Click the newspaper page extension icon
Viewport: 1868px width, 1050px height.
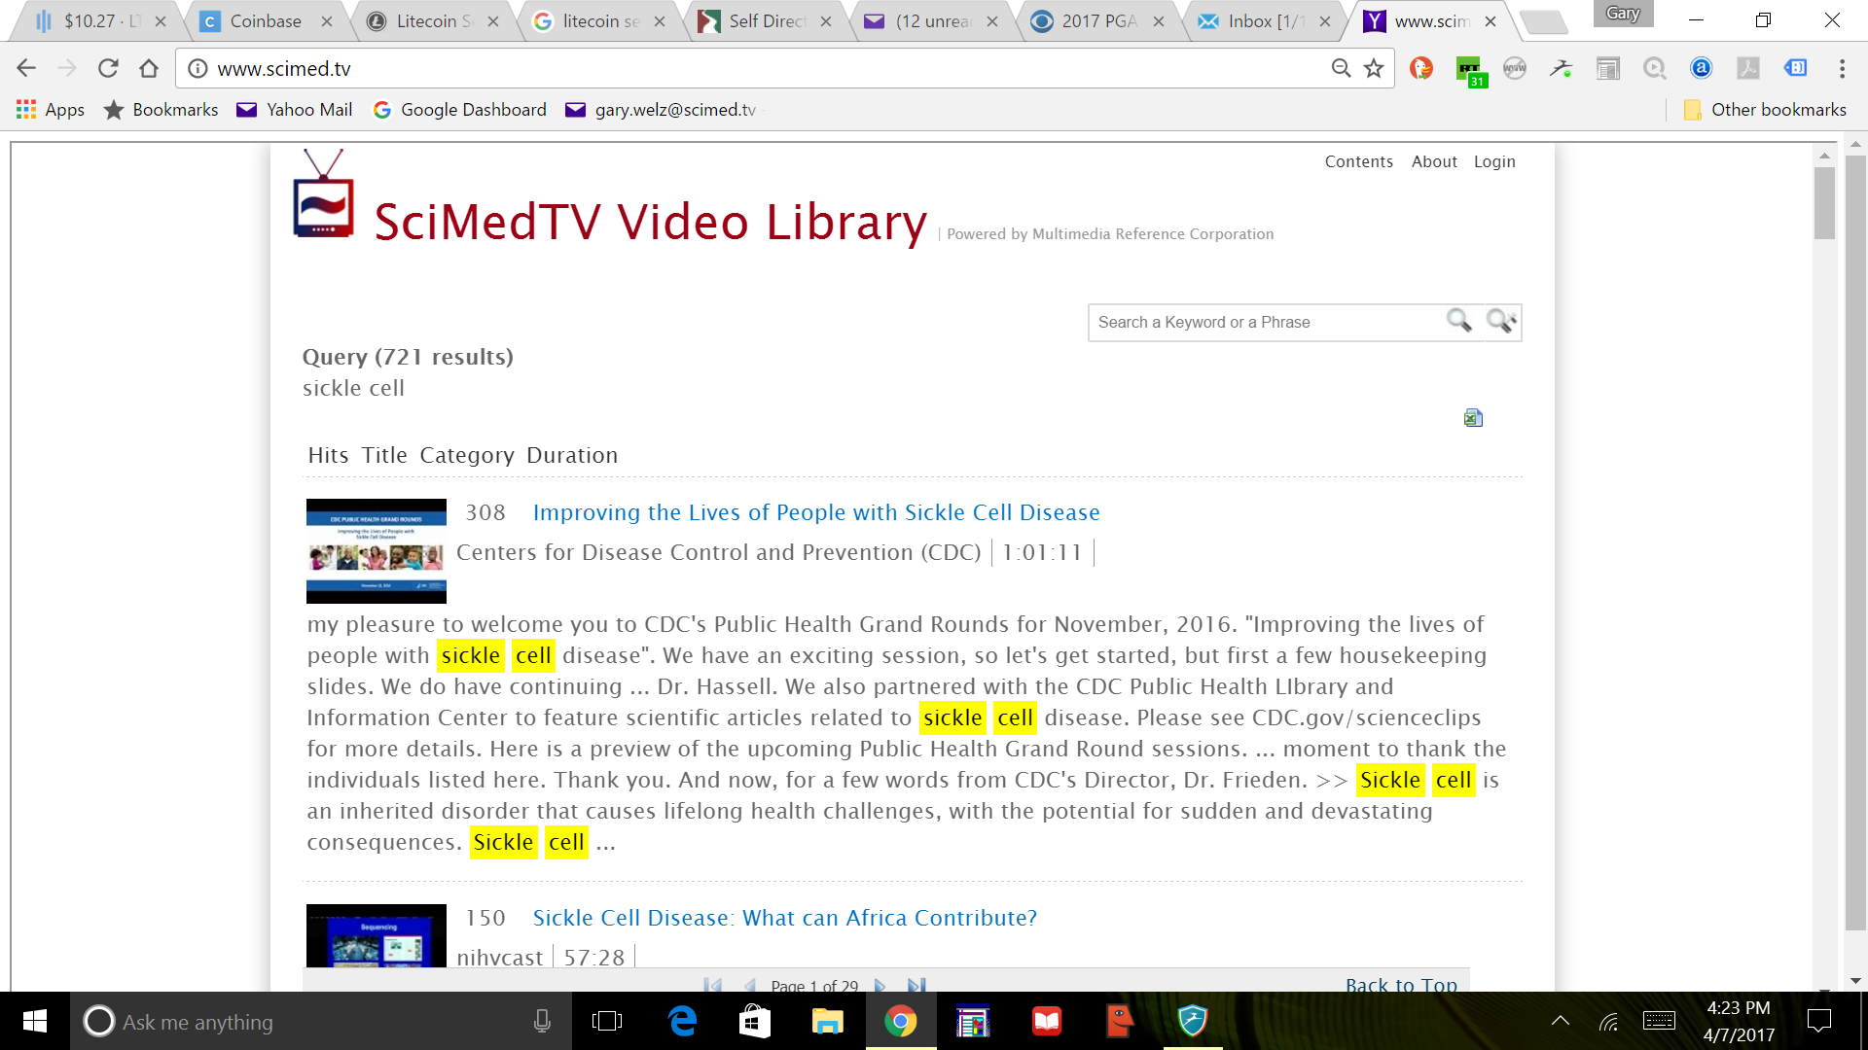[x=1608, y=68]
